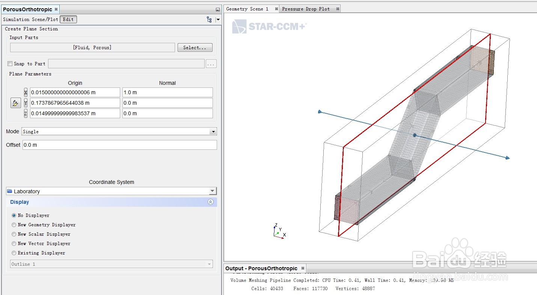The image size is (537, 295).
Task: Click the Offset input field
Action: [x=120, y=145]
